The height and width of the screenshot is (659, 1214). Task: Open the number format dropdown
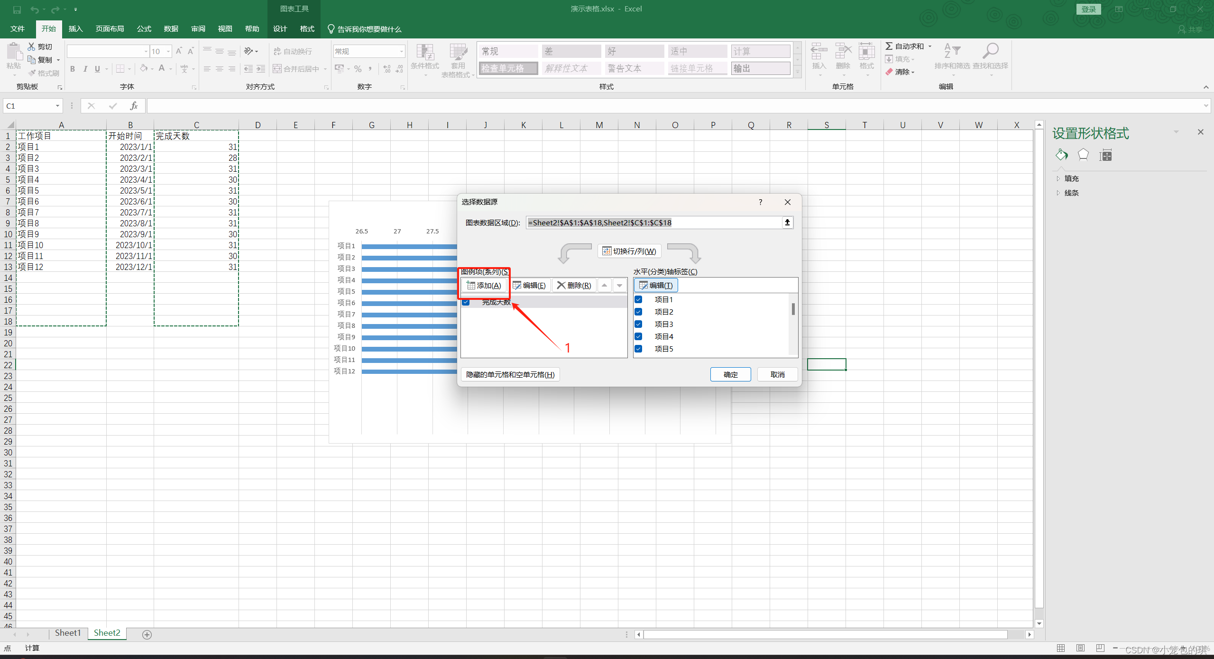pos(398,51)
